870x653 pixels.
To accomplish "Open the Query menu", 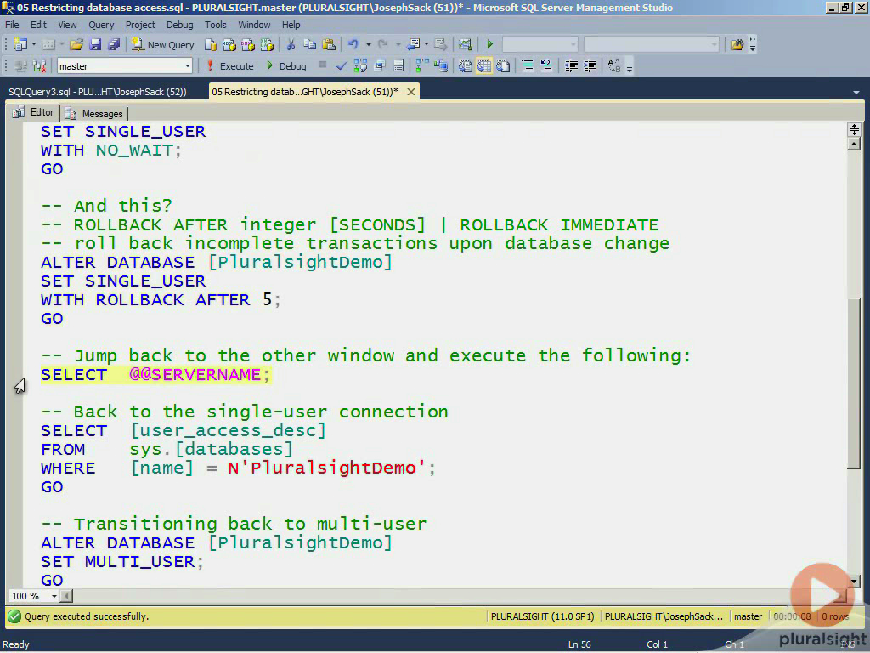I will tap(101, 25).
